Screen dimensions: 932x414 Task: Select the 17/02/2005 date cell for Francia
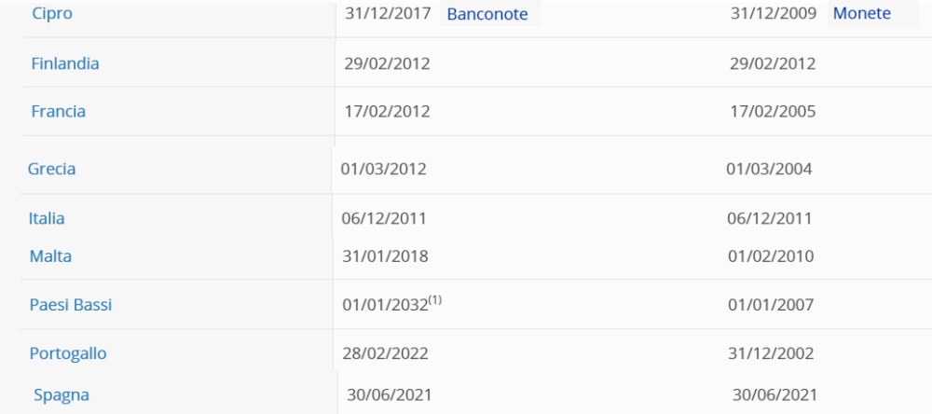774,111
